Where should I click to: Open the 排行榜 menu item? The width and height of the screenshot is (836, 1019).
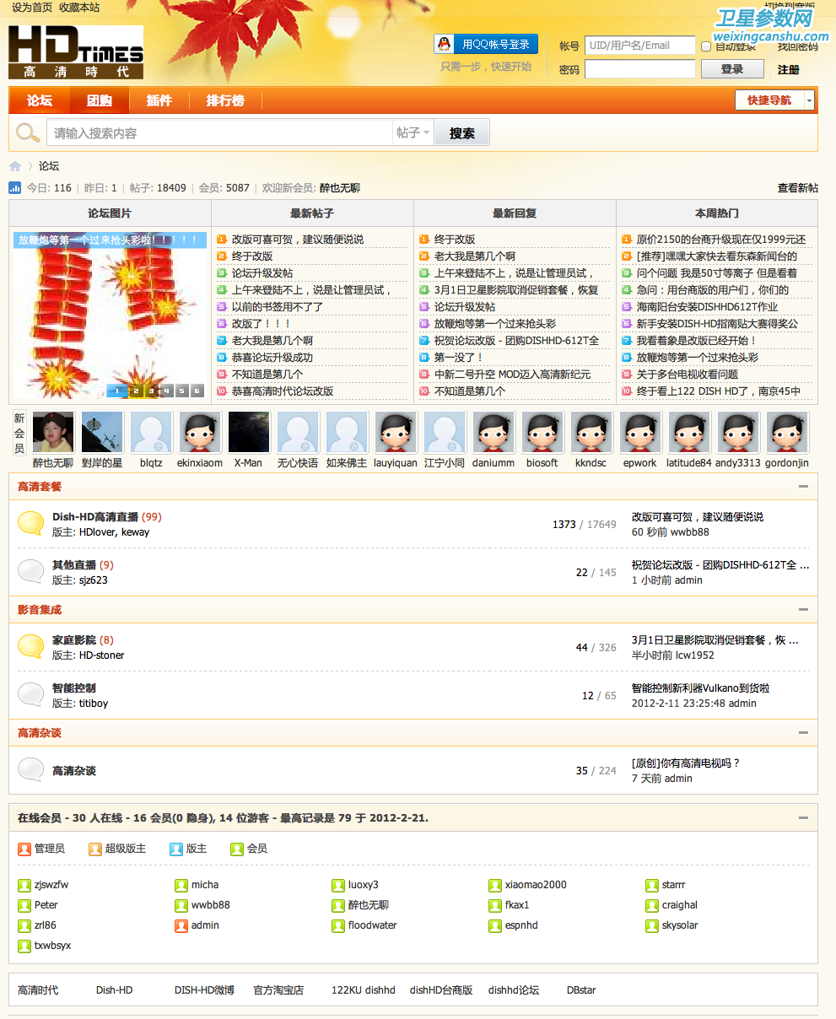tap(225, 100)
